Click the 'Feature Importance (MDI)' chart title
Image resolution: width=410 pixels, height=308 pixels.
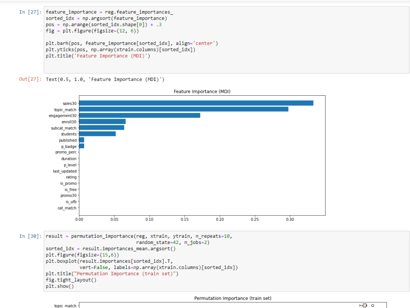click(202, 92)
